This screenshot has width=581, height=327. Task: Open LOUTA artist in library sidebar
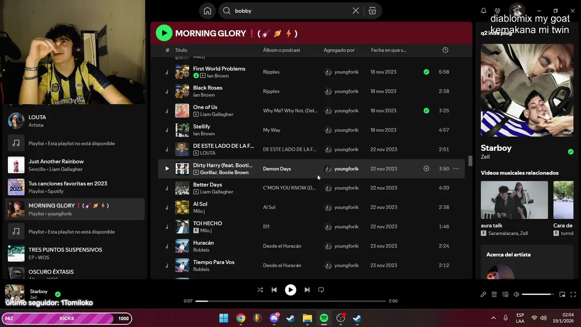point(75,121)
